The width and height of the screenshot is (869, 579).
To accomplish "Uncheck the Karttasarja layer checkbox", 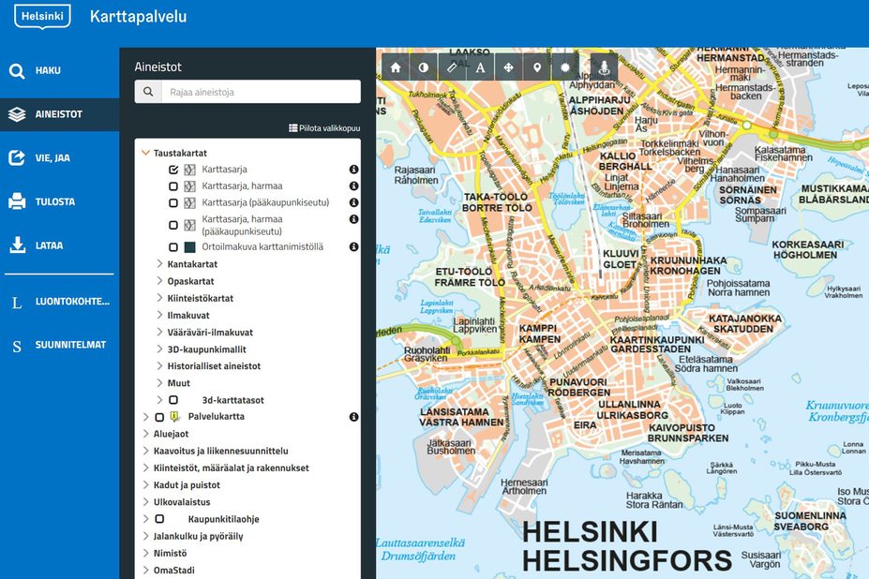I will pos(173,170).
